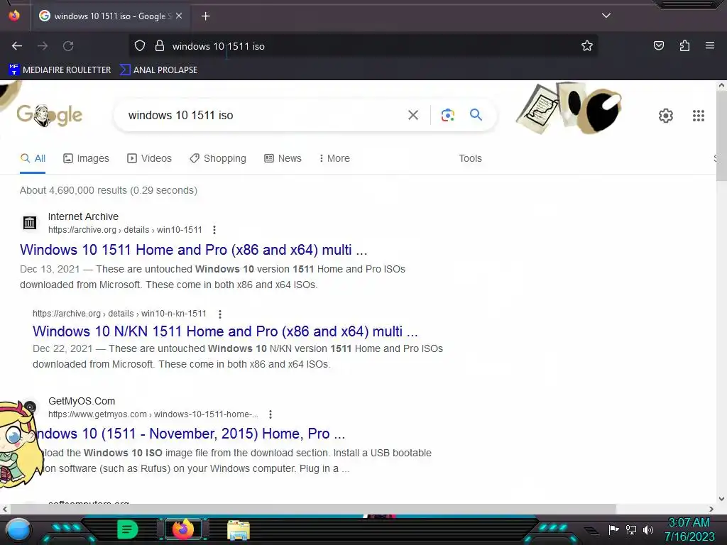Open the search Tools options
This screenshot has height=545, width=727.
470,158
